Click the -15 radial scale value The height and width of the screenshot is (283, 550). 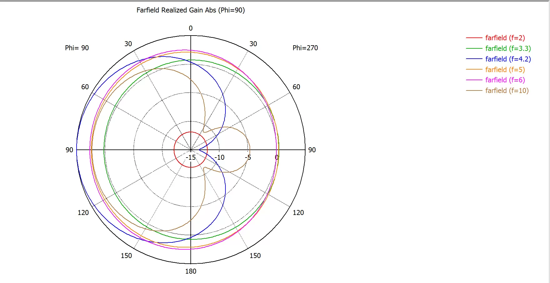click(x=190, y=157)
